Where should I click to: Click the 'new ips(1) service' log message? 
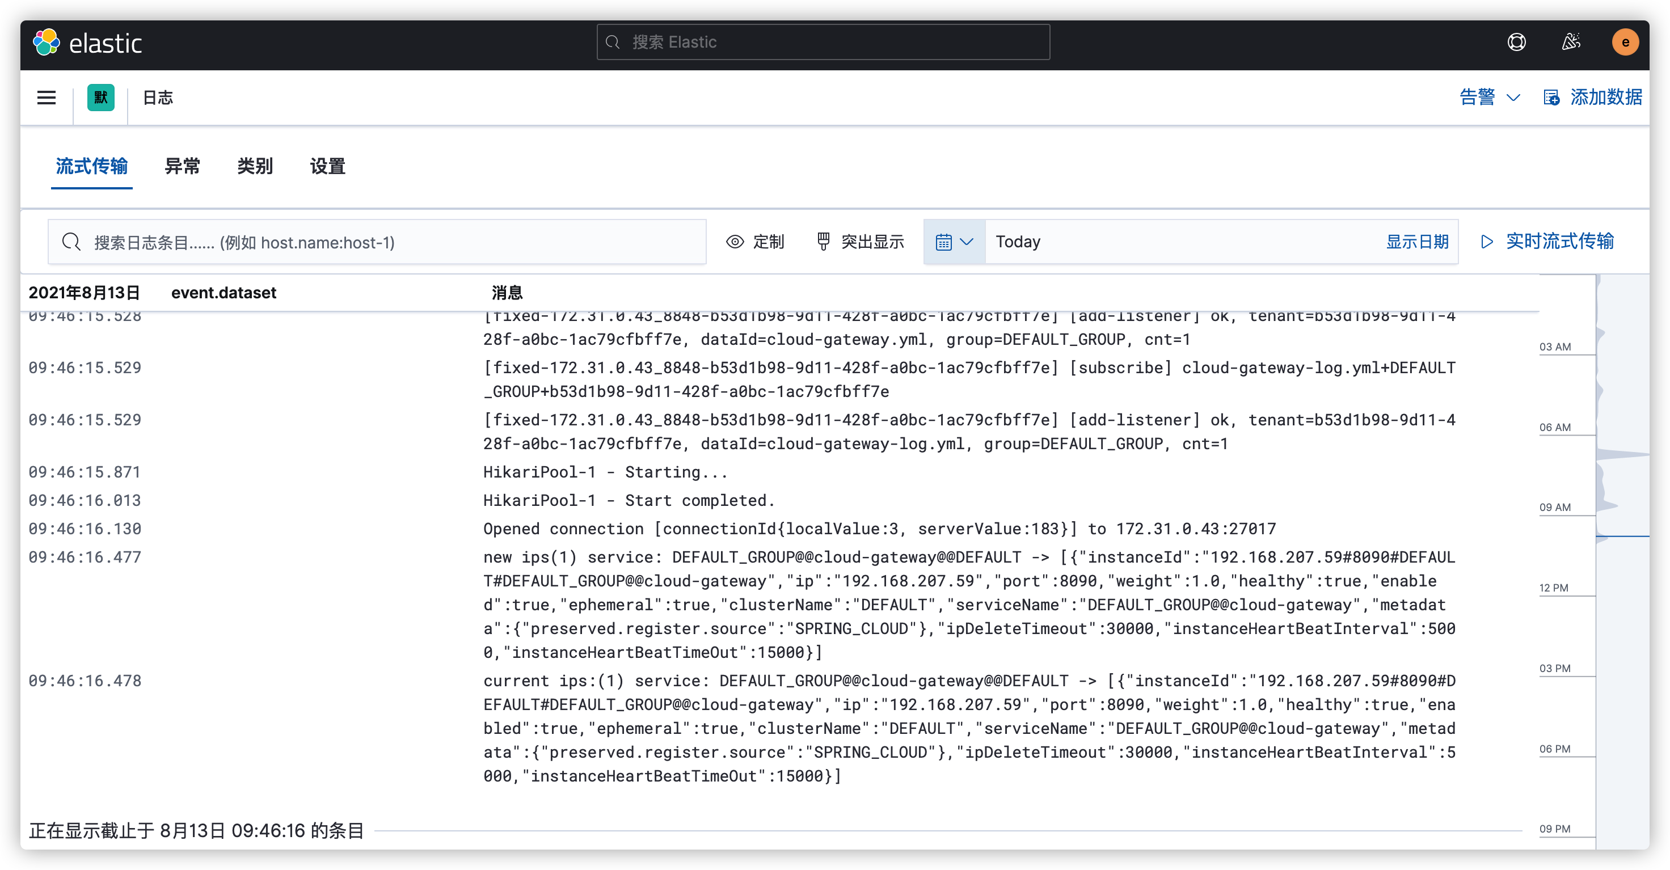click(969, 605)
